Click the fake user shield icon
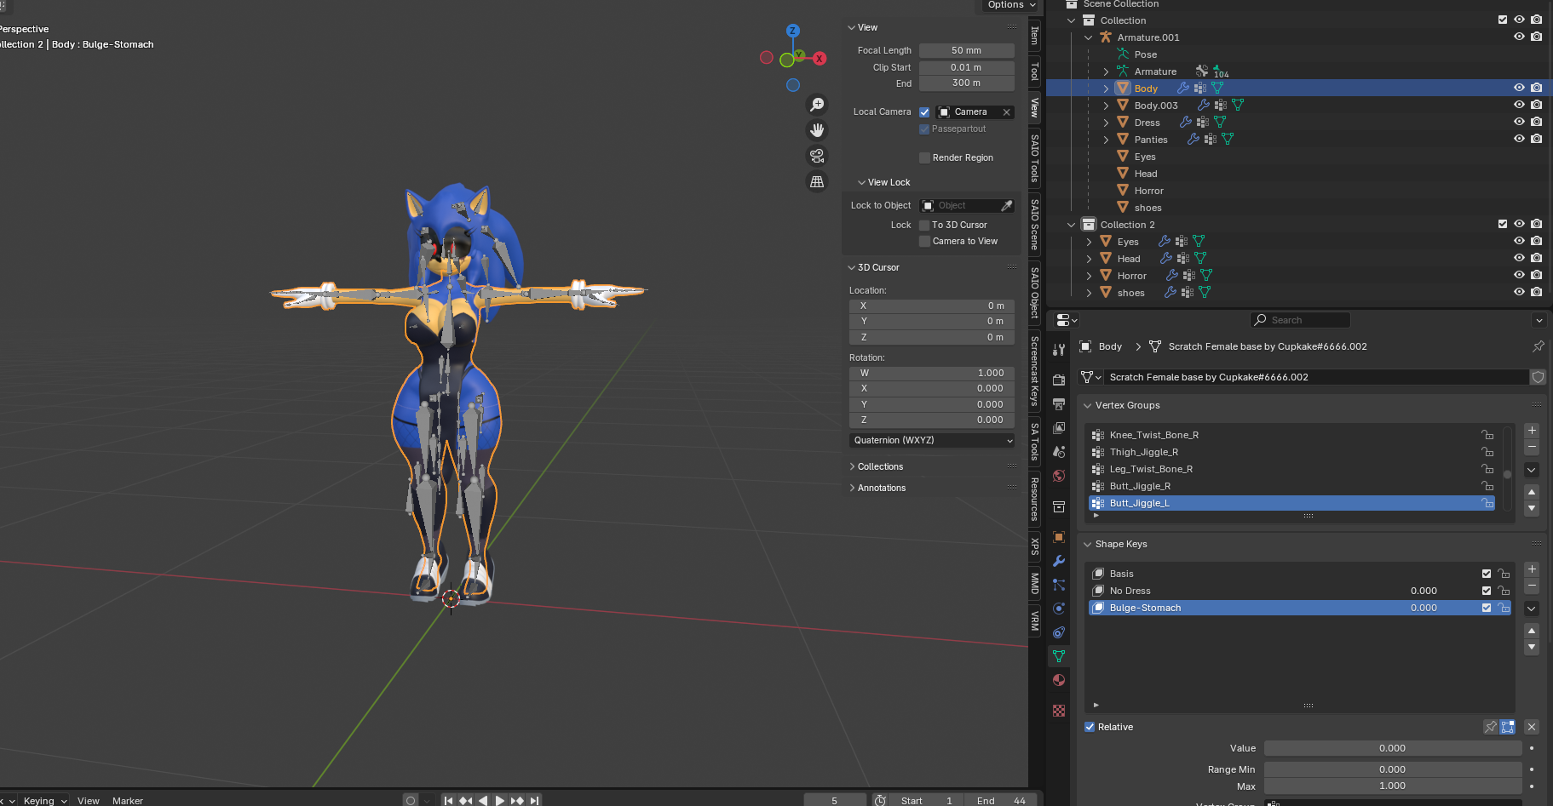Screen dimensions: 1553x806 pos(1538,377)
